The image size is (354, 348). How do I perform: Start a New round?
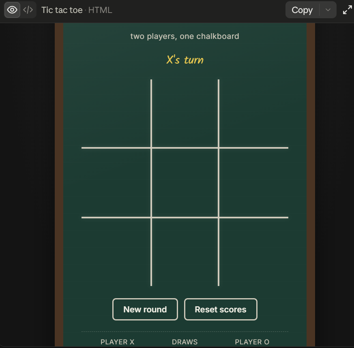click(145, 309)
